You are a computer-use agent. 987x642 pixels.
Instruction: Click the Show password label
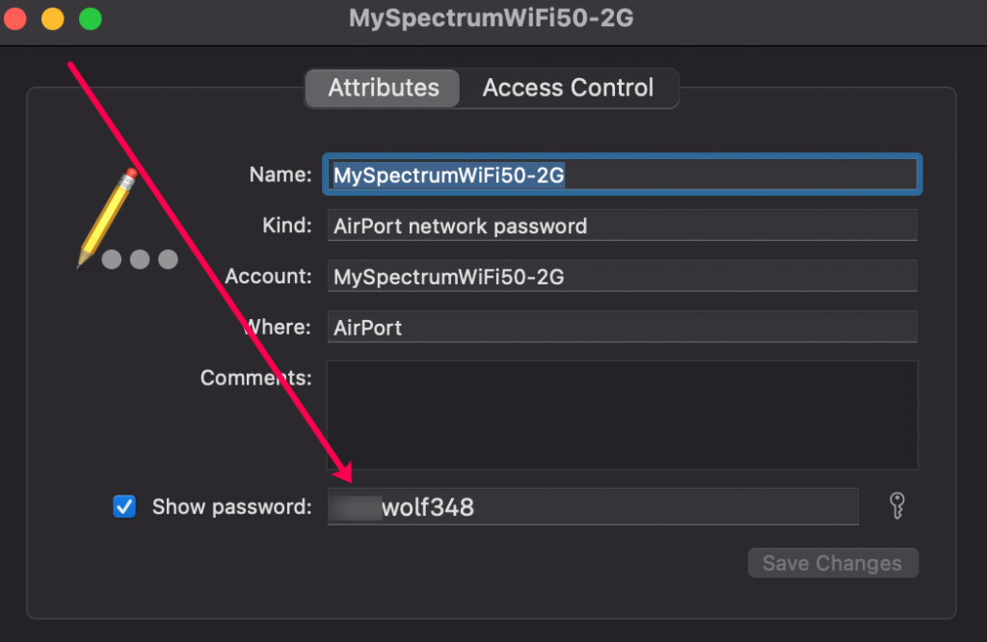click(x=231, y=506)
